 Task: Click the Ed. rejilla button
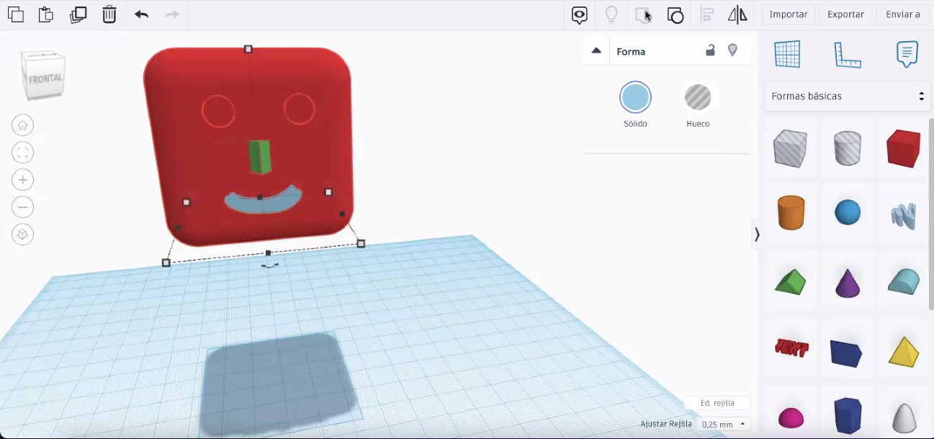point(717,403)
